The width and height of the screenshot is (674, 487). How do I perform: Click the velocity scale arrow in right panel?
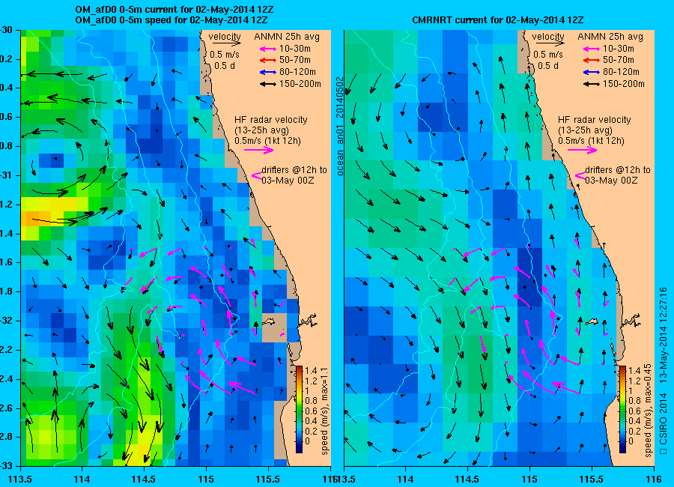point(550,43)
